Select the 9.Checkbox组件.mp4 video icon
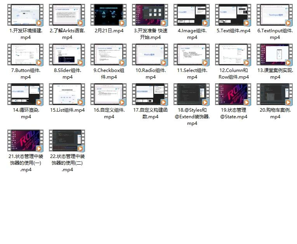 click(109, 55)
